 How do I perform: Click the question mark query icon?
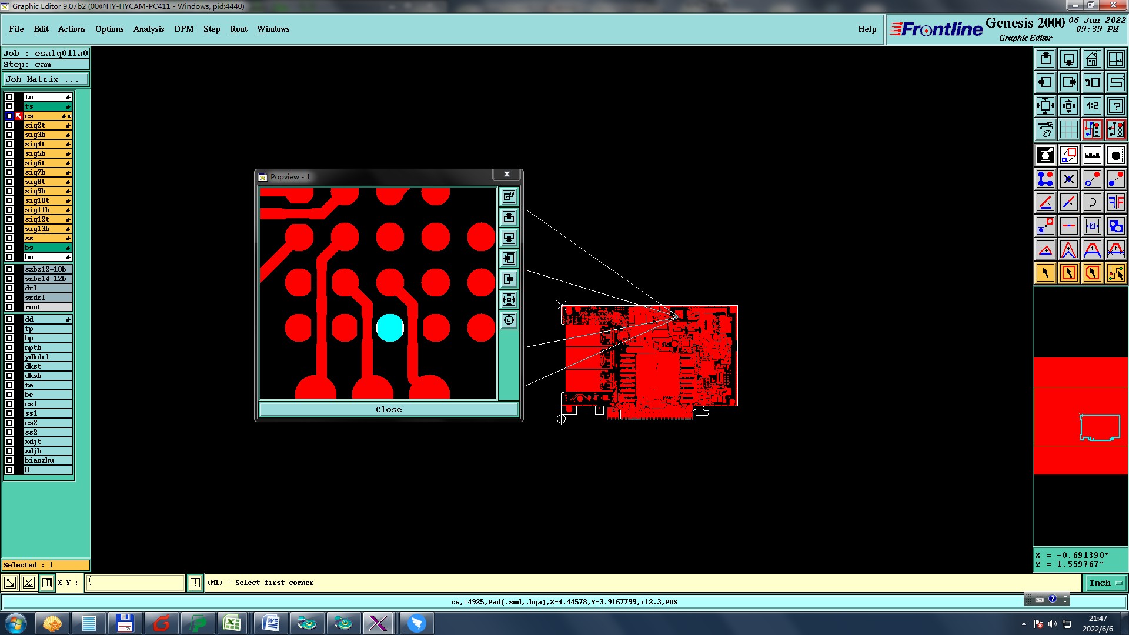[1115, 106]
